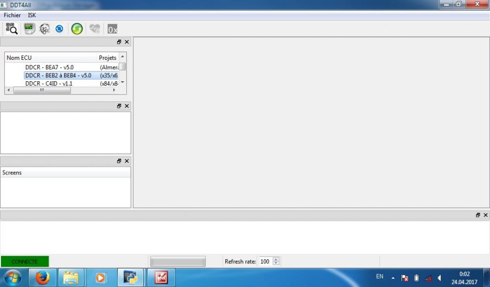
Task: Select the DDCR - BEB2 à BEB4 - v5.0 ECU
Action: pyautogui.click(x=58, y=75)
